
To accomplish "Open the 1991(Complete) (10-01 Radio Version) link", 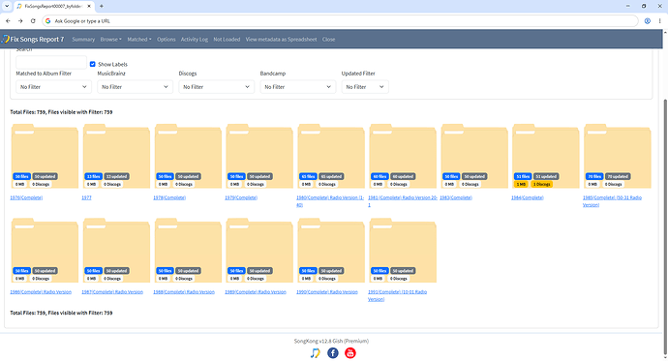I will [x=397, y=295].
